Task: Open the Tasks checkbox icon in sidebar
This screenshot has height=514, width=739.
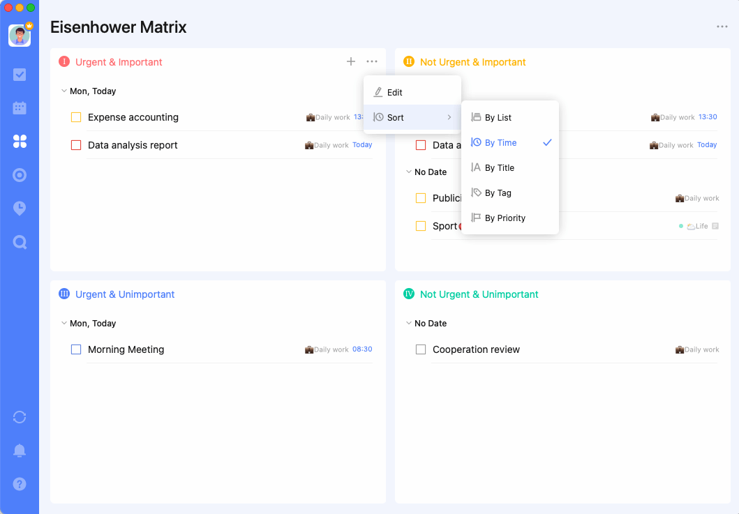Action: click(x=20, y=75)
